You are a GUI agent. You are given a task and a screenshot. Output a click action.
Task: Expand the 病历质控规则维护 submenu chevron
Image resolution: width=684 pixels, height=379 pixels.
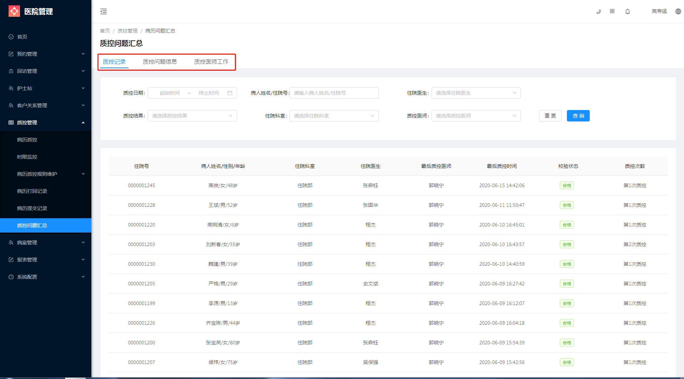click(83, 174)
